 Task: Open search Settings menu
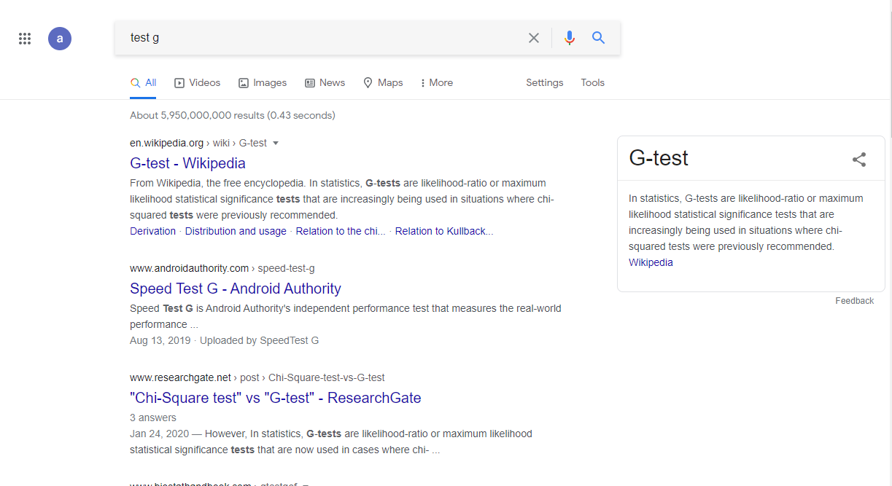[x=545, y=83]
